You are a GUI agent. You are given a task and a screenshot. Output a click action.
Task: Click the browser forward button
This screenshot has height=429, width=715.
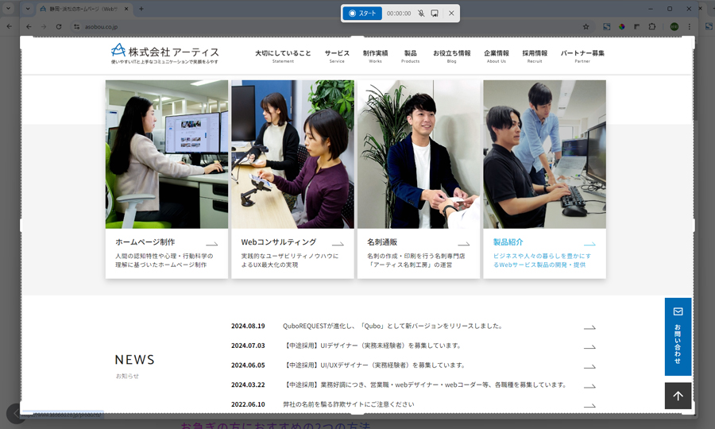[44, 27]
